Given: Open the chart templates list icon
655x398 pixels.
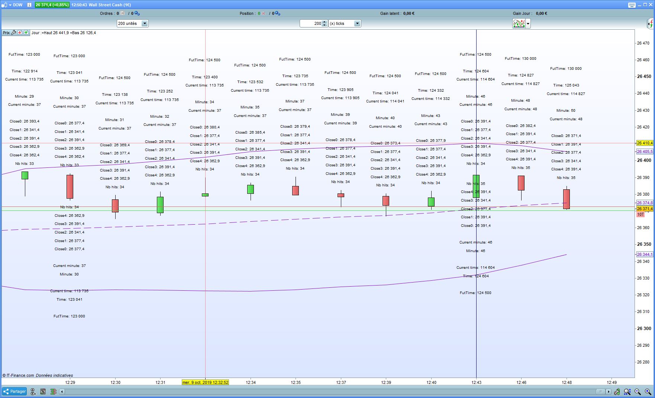Looking at the screenshot, I should tap(43, 391).
